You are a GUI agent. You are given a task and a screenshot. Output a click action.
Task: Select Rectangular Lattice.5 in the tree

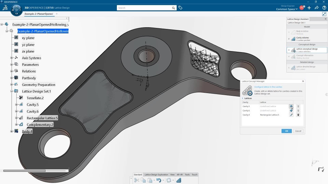pos(42,118)
